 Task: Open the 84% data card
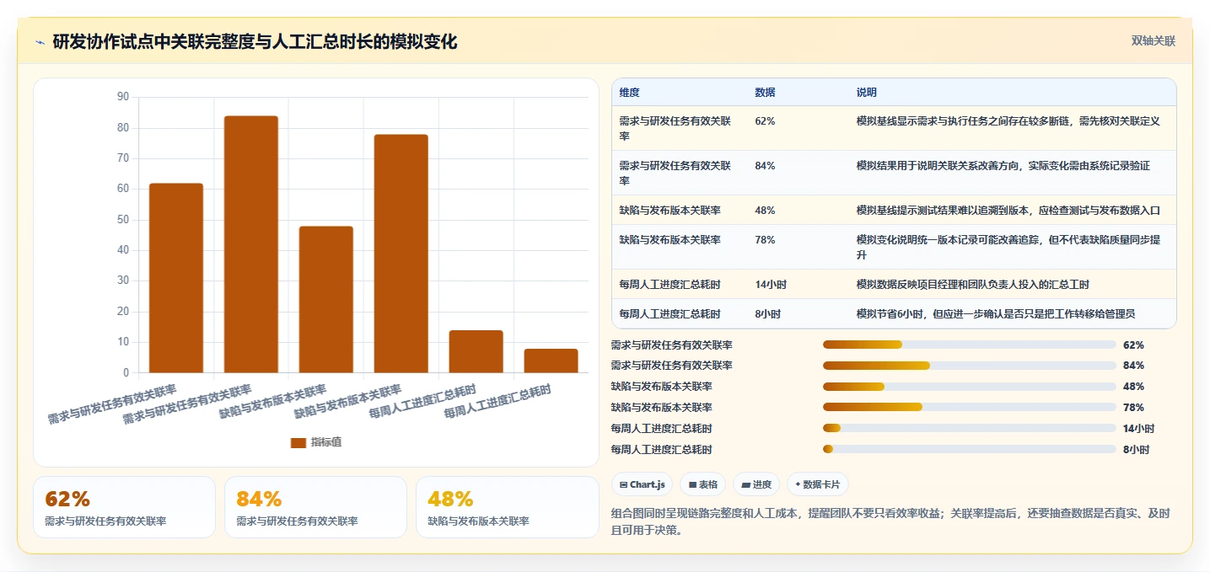coord(315,507)
